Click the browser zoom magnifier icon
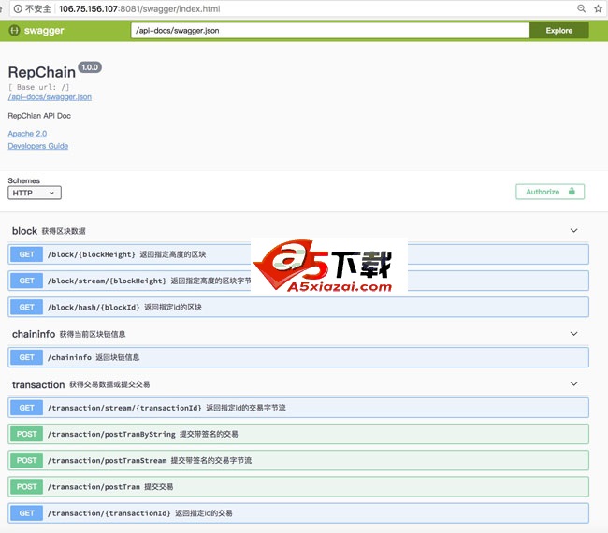This screenshot has width=608, height=533. (581, 8)
